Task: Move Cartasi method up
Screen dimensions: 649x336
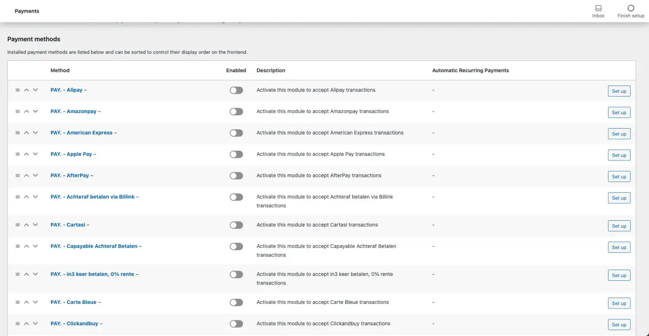Action: [x=27, y=225]
